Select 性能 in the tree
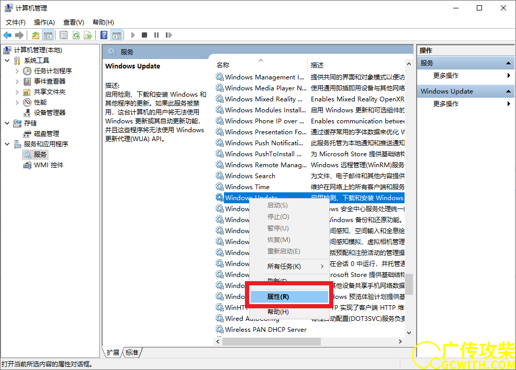This screenshot has width=516, height=370. (x=40, y=102)
